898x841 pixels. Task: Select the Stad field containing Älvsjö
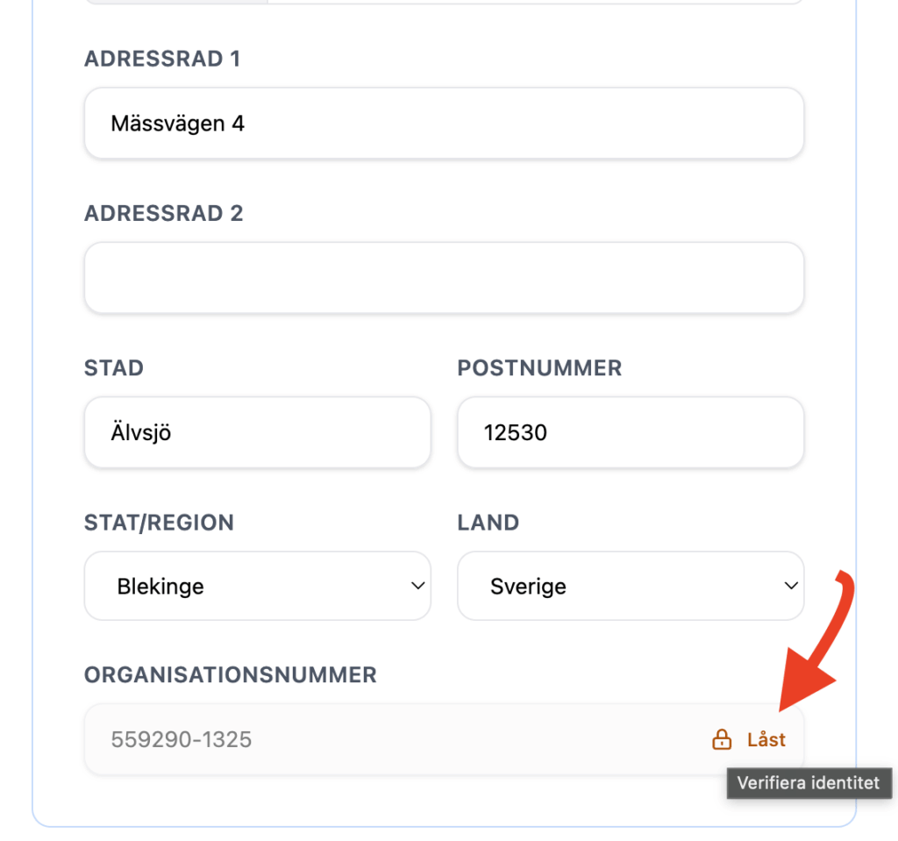coord(257,432)
